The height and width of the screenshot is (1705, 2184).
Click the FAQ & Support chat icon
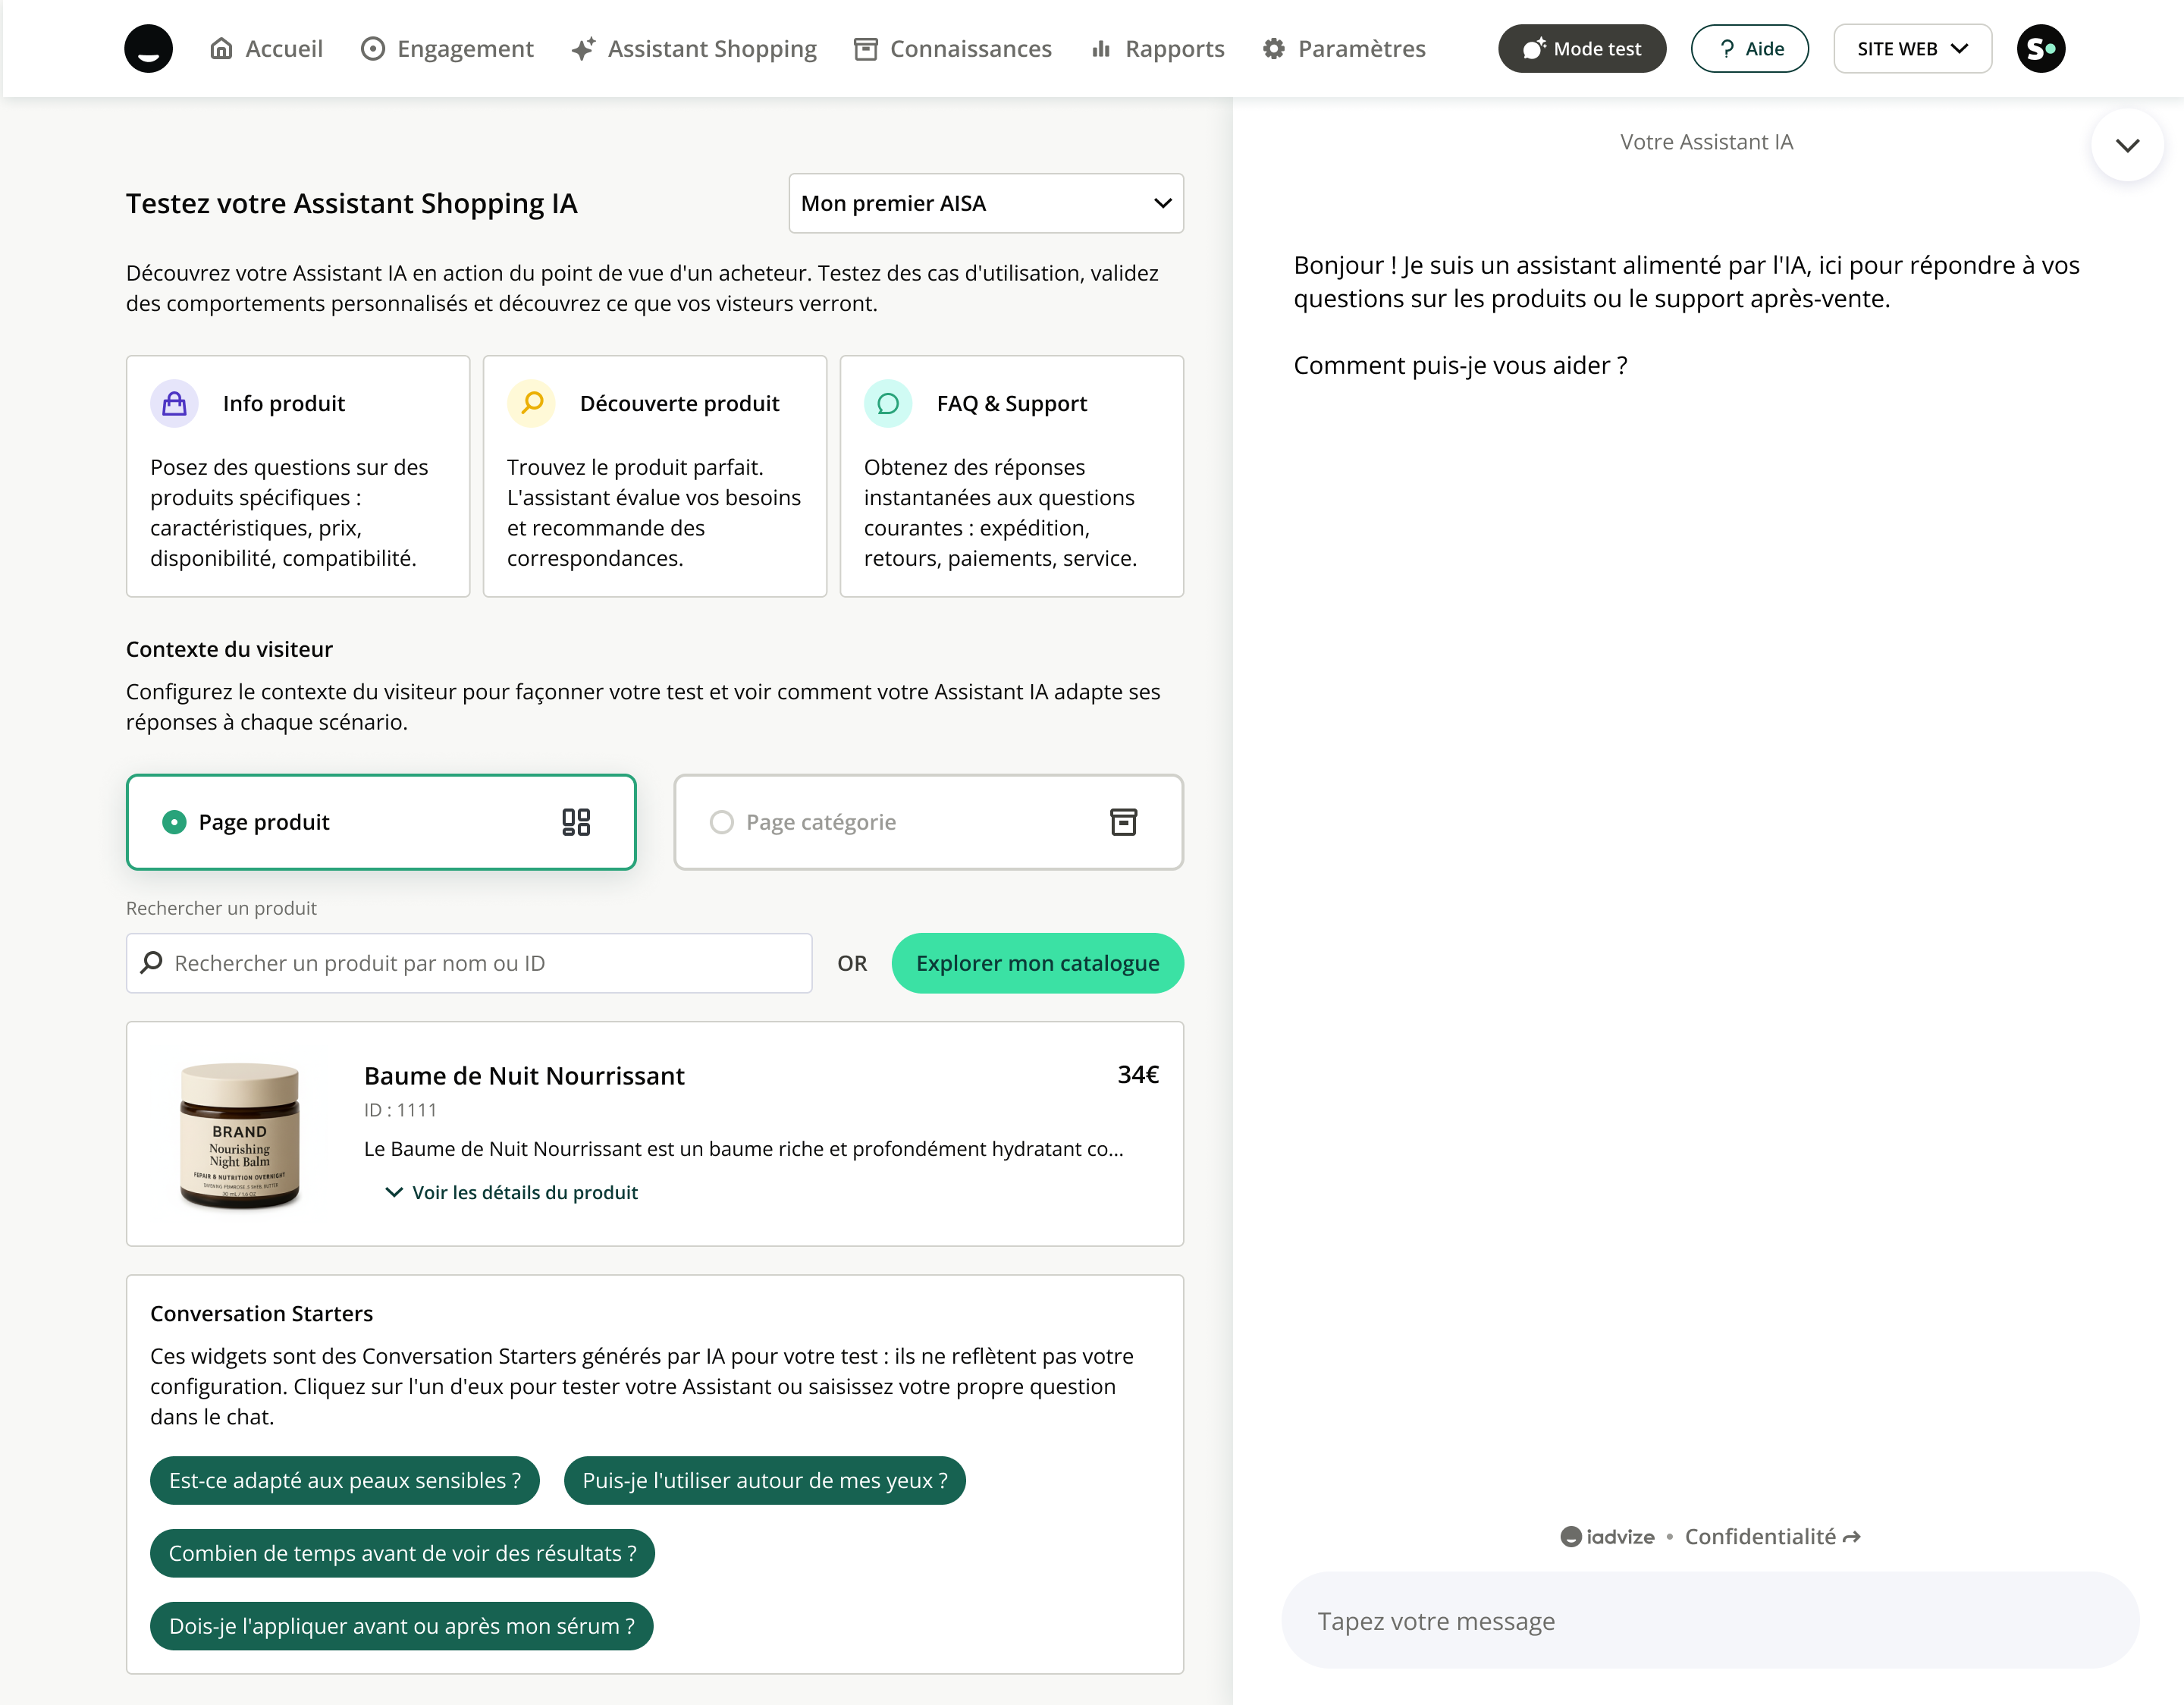(888, 403)
